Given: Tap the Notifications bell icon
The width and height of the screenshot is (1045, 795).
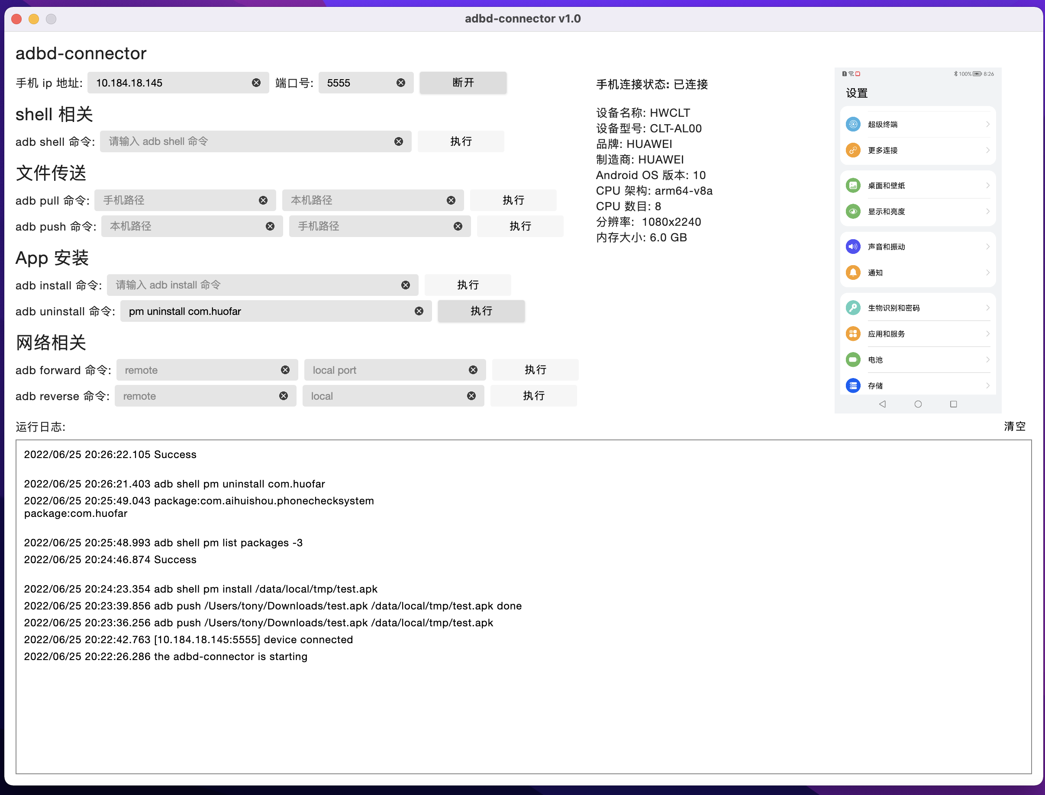Looking at the screenshot, I should point(853,272).
